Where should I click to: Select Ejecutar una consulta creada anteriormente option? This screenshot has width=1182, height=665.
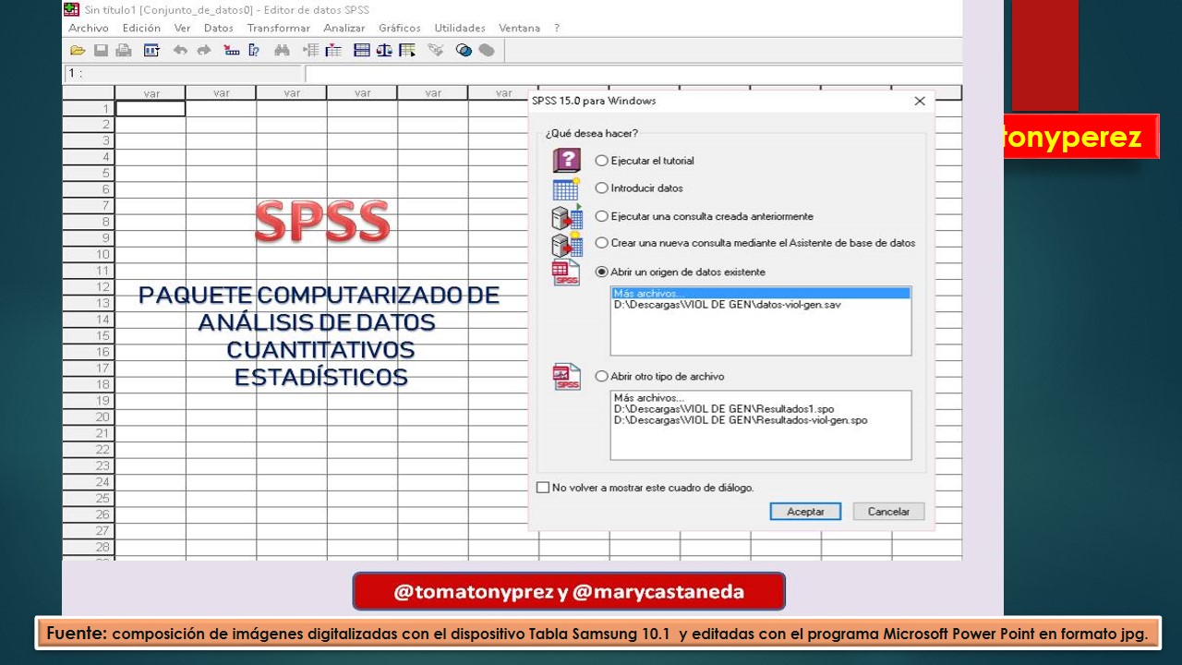pyautogui.click(x=602, y=216)
